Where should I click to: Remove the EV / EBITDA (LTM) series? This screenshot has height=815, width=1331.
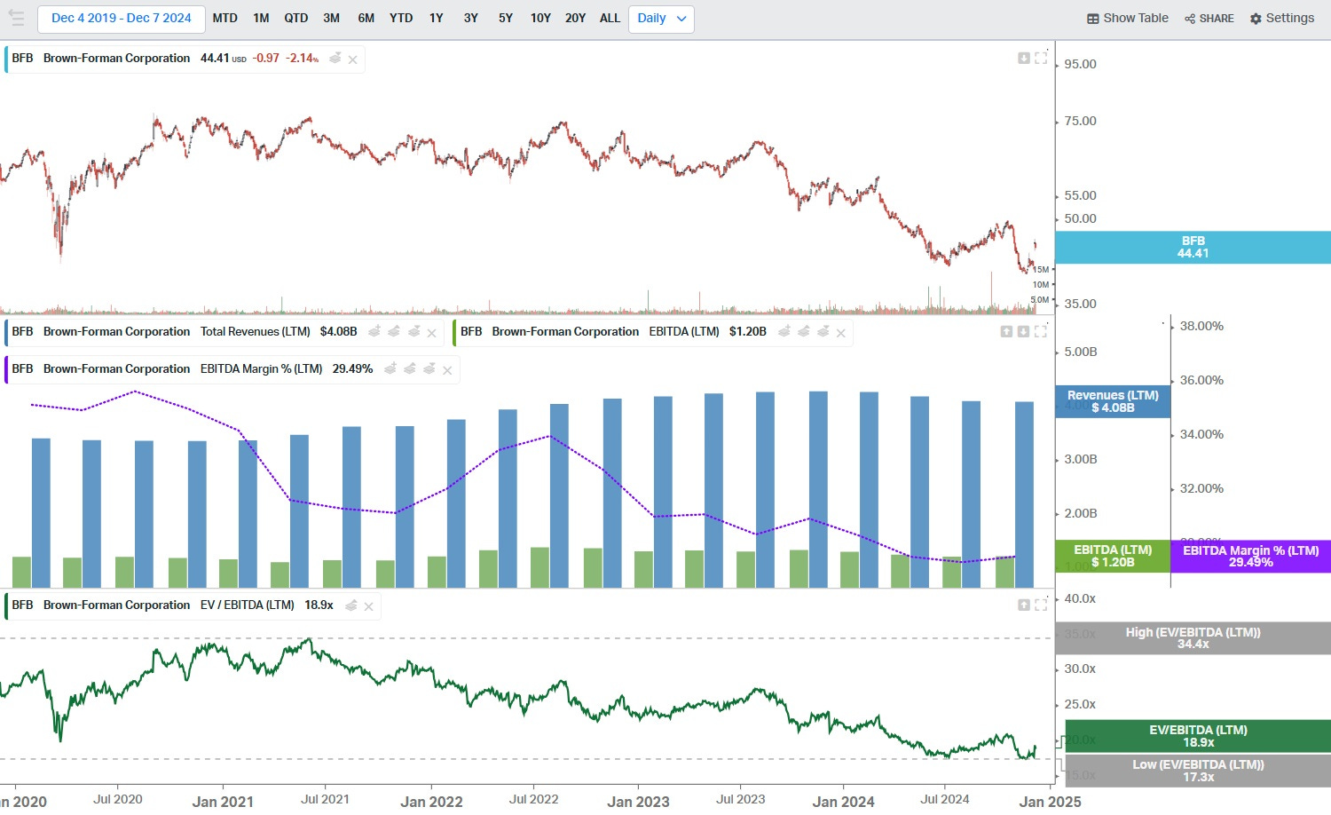pyautogui.click(x=369, y=606)
